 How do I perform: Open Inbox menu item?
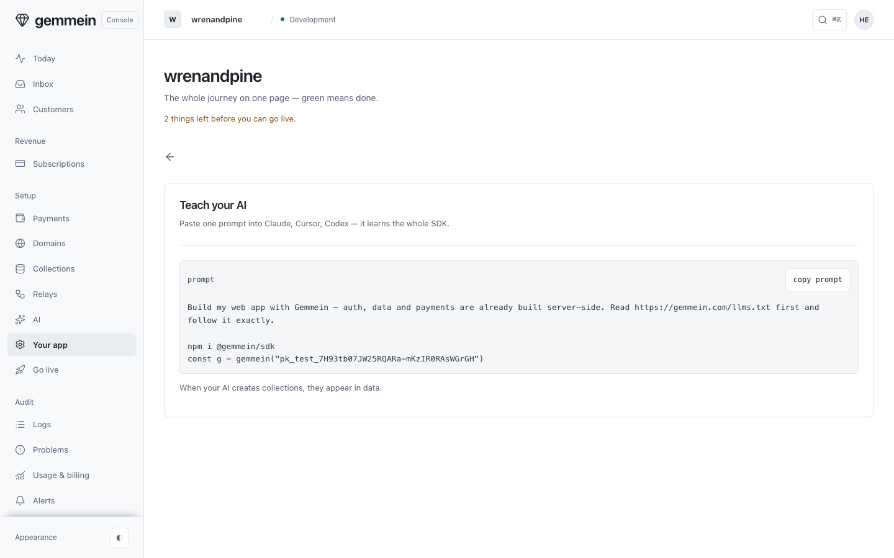(x=71, y=84)
